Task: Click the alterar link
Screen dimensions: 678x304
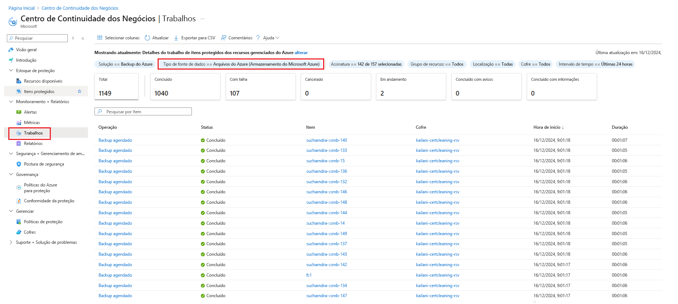Action: click(x=301, y=53)
